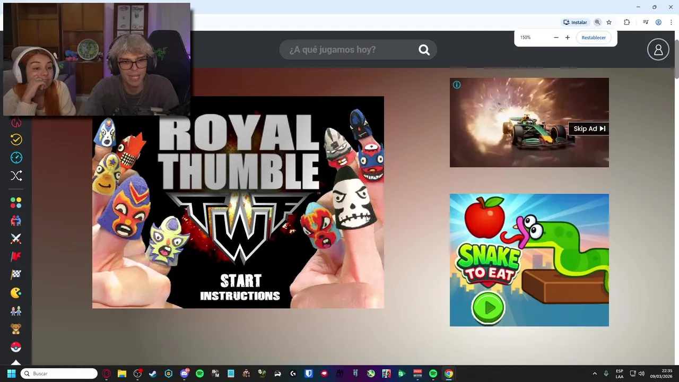This screenshot has width=679, height=382.
Task: Open Opera GX from the taskbar
Action: point(107,374)
